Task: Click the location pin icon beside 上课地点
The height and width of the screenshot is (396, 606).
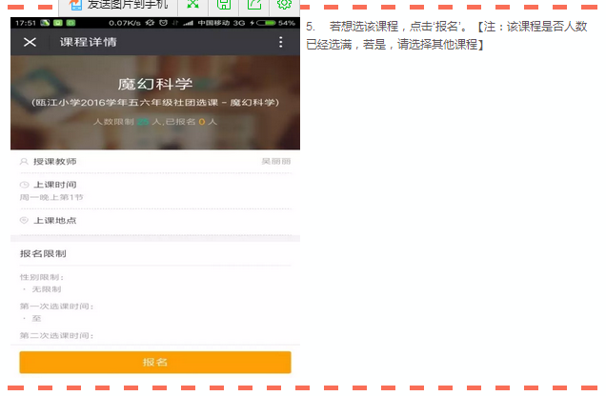Action: (24, 221)
